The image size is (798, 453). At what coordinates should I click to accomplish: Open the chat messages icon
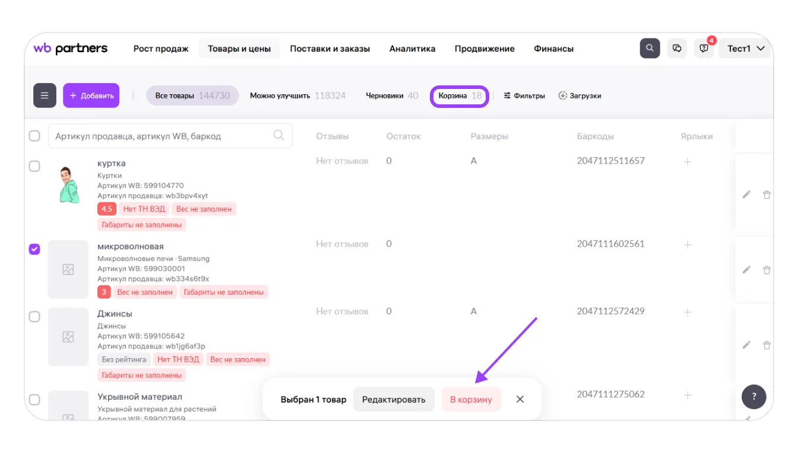[x=677, y=49]
